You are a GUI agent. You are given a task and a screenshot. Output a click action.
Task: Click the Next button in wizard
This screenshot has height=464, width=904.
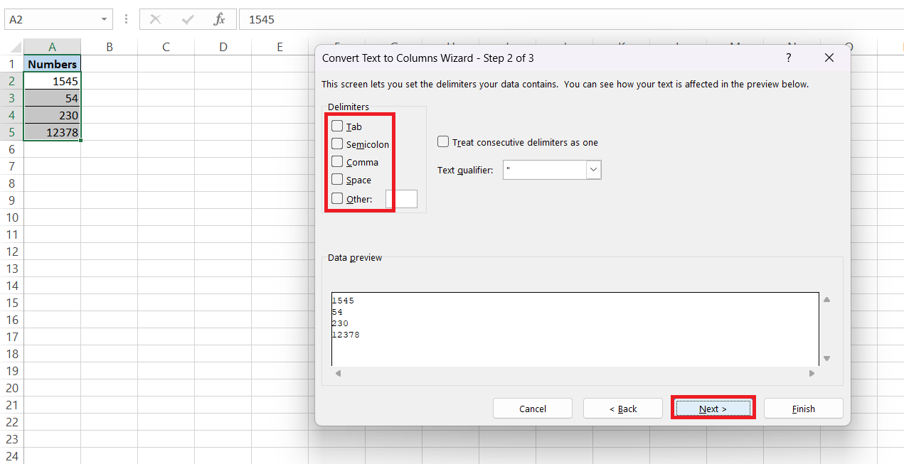[713, 409]
